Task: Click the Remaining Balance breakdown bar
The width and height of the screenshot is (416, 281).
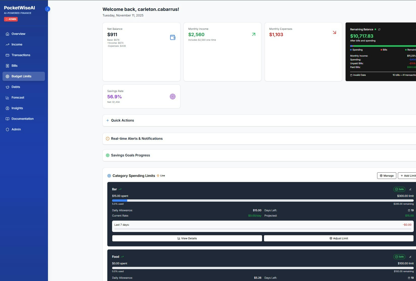Action: 383,46
